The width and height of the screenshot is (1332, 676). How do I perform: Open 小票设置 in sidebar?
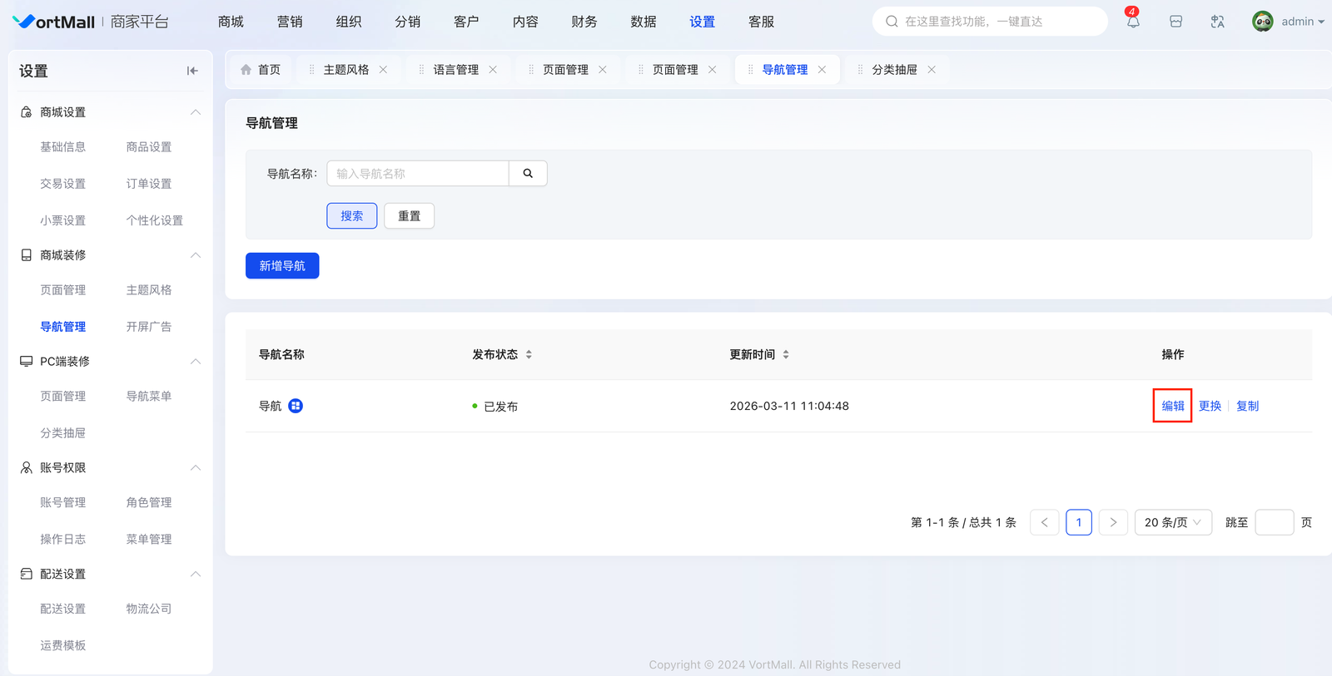(63, 220)
